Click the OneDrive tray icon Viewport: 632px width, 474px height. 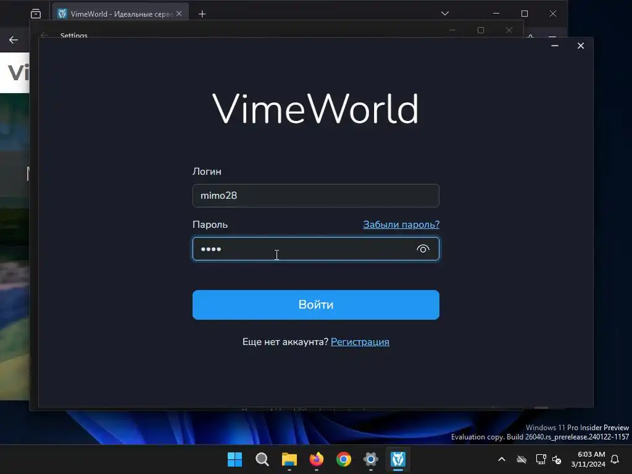(x=522, y=459)
